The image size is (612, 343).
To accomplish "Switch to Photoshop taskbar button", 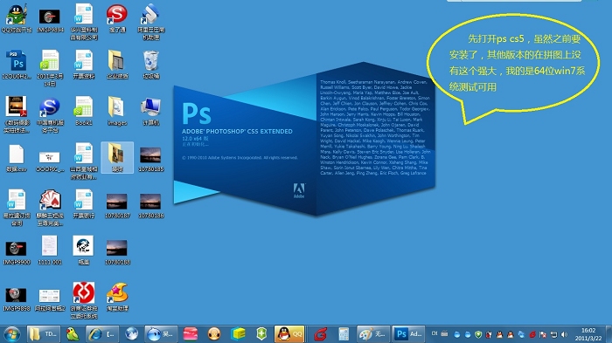I will [x=408, y=334].
